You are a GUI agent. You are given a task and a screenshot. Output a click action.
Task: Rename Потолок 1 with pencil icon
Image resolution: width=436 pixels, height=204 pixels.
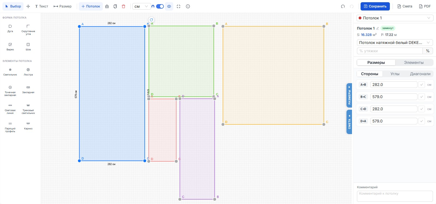click(x=378, y=28)
